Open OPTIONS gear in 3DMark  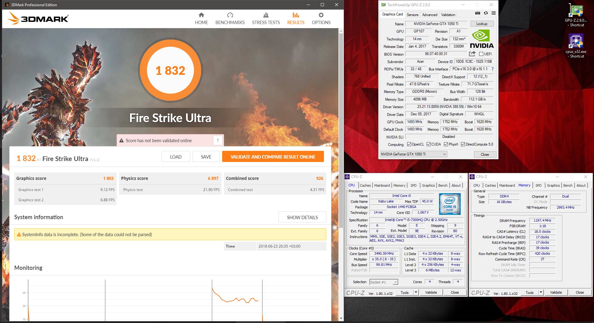pos(321,19)
